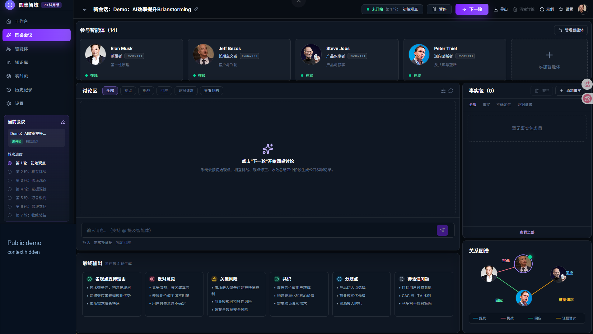Open 知识库 in sidebar
This screenshot has height=334, width=593.
pyautogui.click(x=36, y=62)
